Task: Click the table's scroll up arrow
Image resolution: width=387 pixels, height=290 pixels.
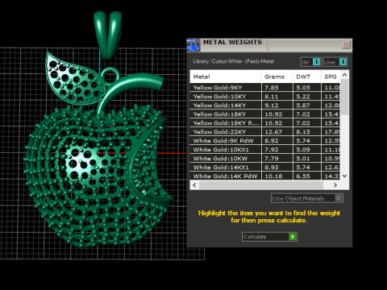Action: tap(345, 75)
